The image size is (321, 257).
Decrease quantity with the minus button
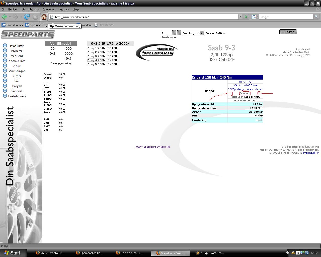179,33
